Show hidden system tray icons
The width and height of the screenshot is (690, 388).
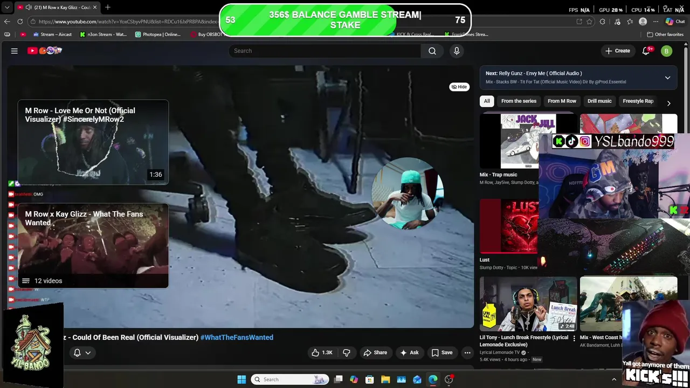(613, 379)
